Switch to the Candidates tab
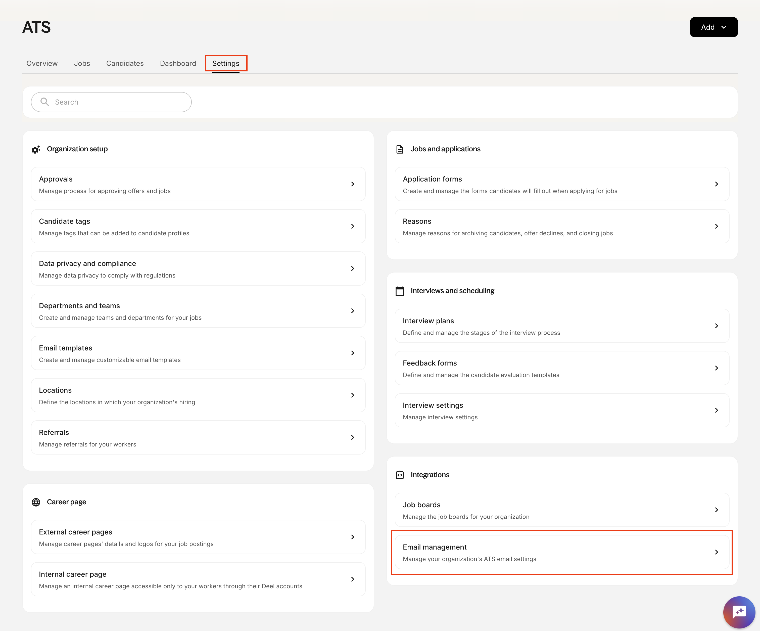This screenshot has width=760, height=631. coord(125,63)
